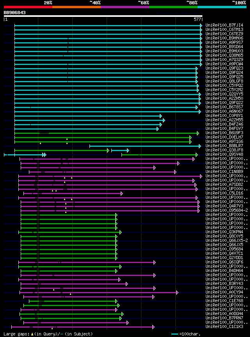Image resolution: width=250 pixels, height=337 pixels.
Task: Click the UniRef100_B7PRN7 label
Action: (x=224, y=318)
